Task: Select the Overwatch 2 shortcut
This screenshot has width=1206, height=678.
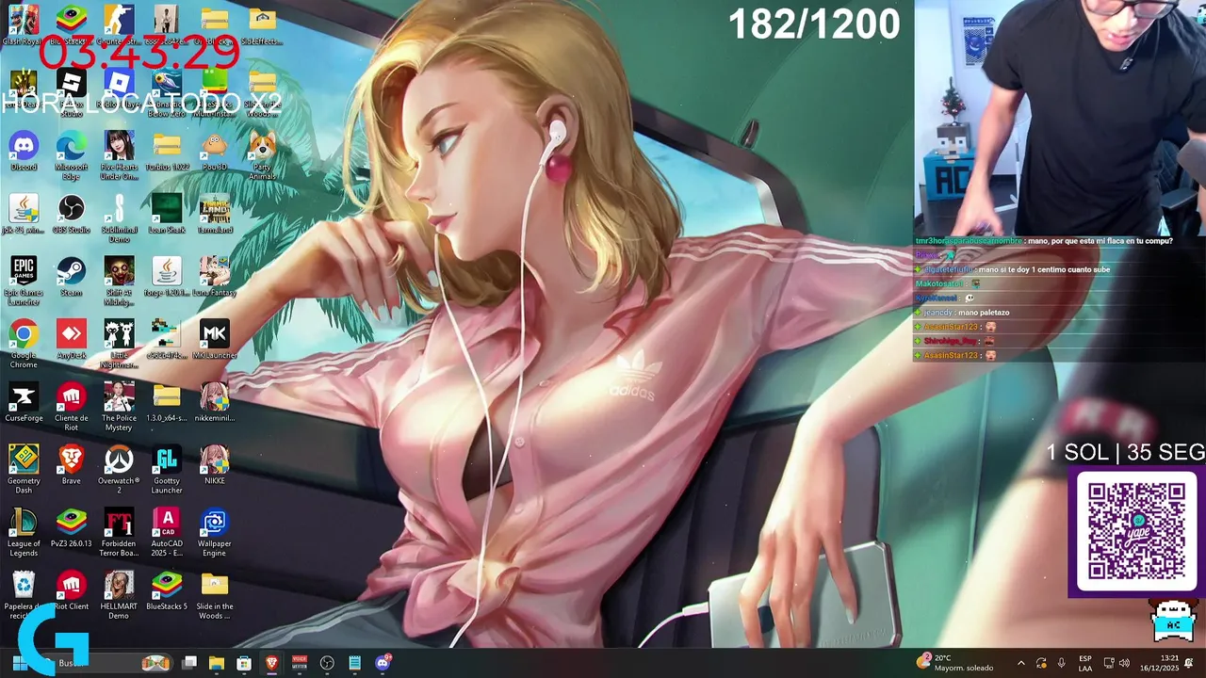Action: point(119,469)
